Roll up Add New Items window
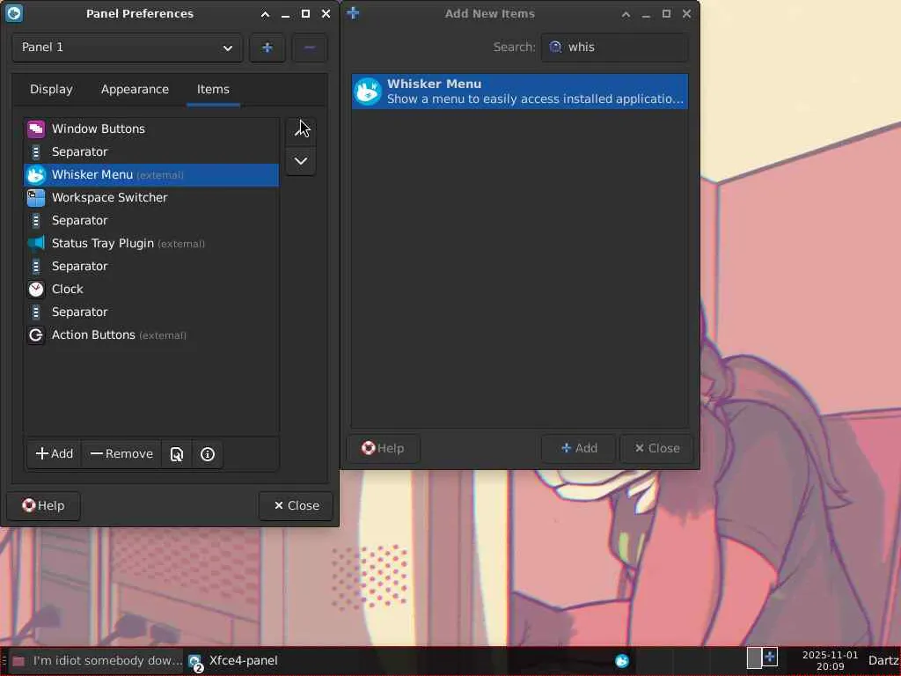 click(626, 14)
